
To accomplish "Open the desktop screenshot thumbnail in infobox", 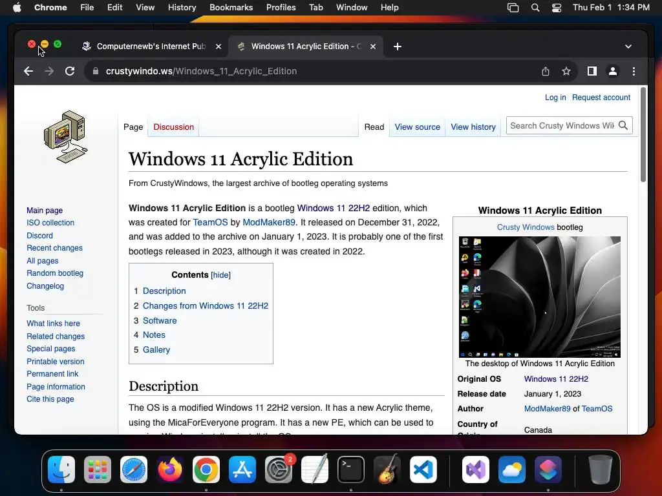I will [540, 297].
